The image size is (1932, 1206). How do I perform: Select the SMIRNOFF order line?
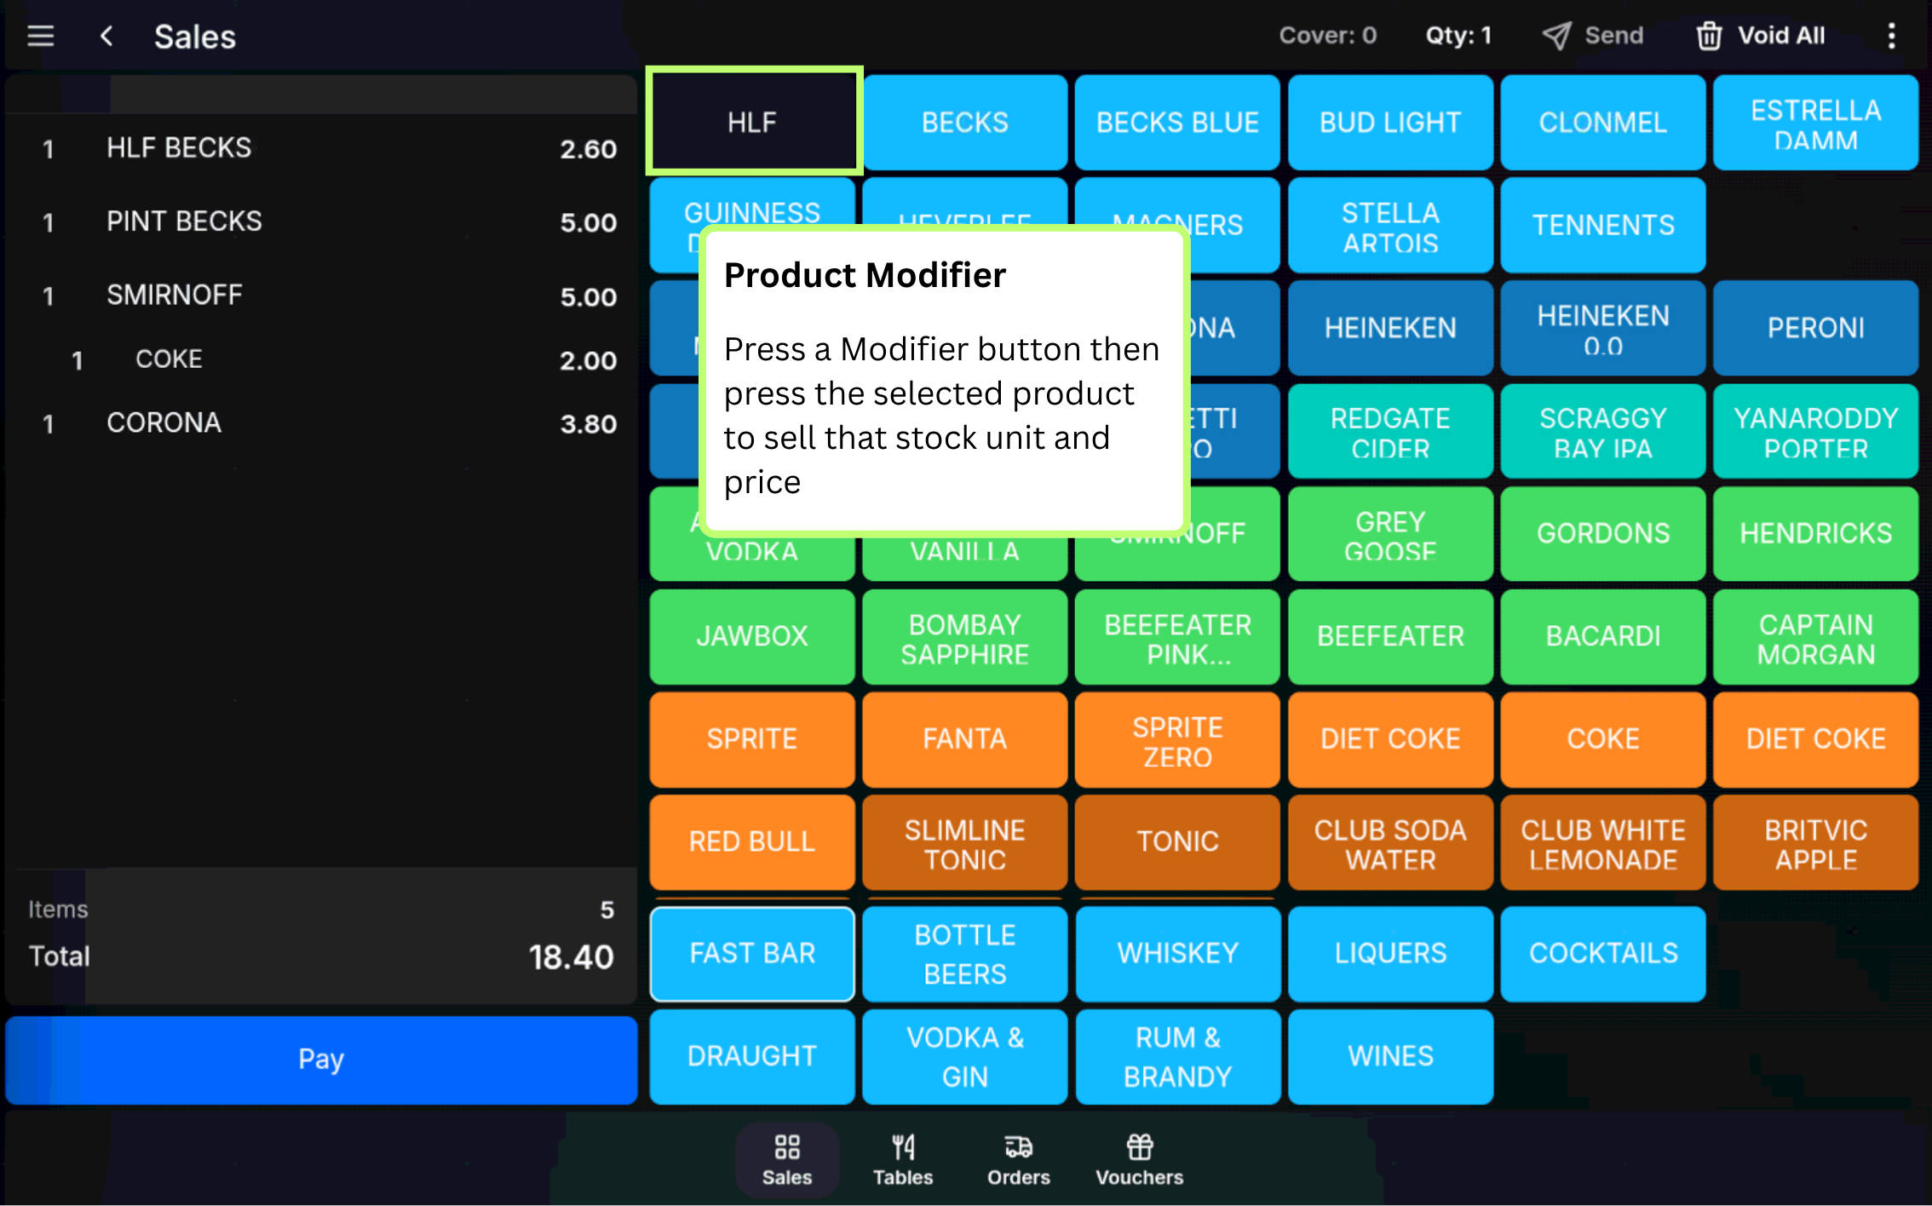coord(321,296)
